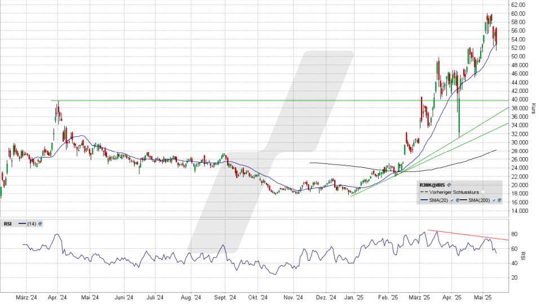Click the Juni '24 date label

(x=123, y=297)
